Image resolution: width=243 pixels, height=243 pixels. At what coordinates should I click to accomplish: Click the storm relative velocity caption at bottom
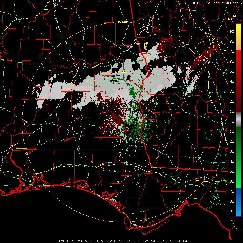121,241
